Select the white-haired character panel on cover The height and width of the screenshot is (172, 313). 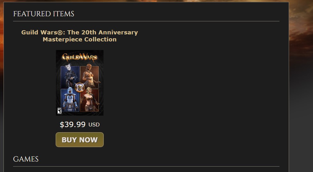70,77
